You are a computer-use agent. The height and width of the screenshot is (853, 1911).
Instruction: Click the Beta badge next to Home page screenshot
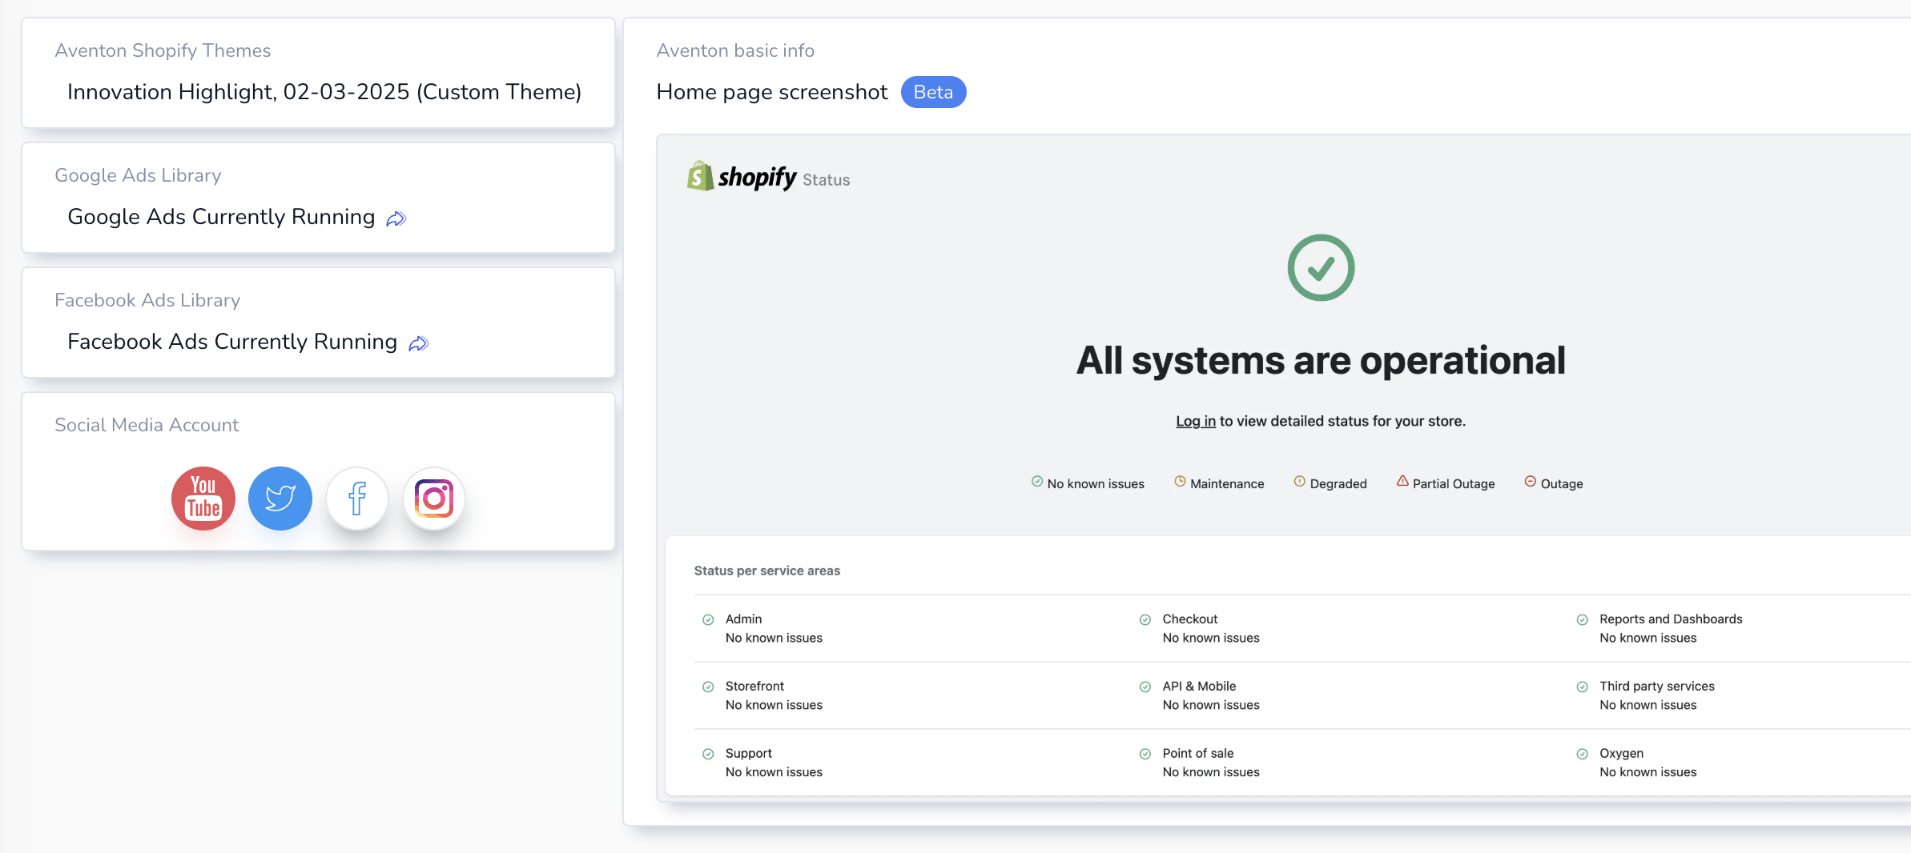tap(933, 91)
